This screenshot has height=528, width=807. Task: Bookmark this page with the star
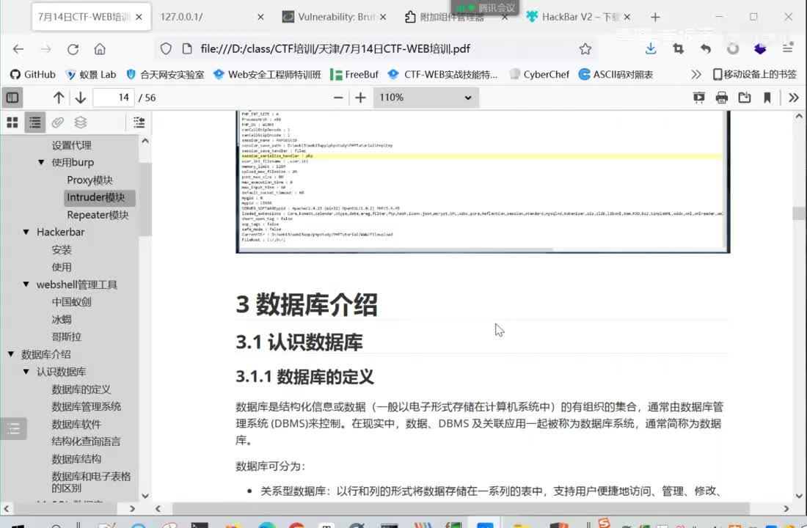(585, 49)
